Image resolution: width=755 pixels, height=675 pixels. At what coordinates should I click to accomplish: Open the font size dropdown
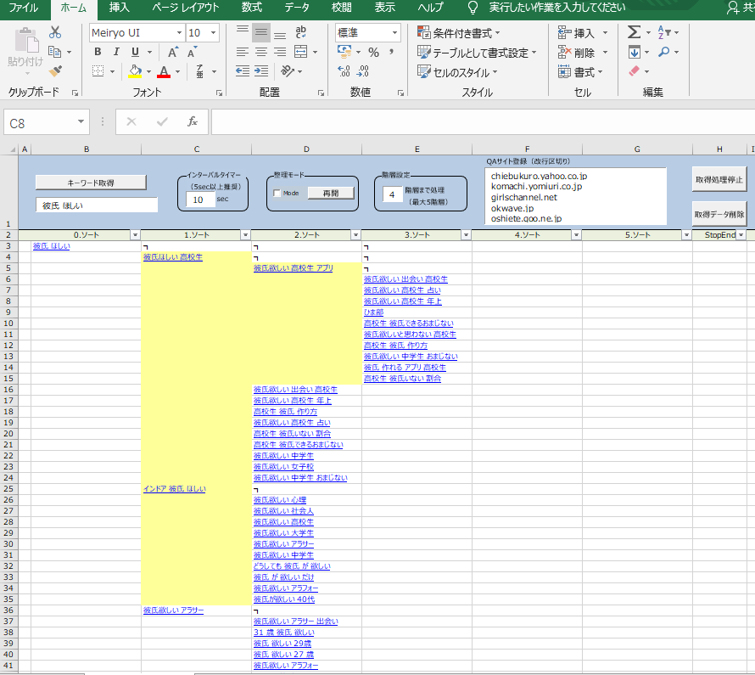(213, 33)
